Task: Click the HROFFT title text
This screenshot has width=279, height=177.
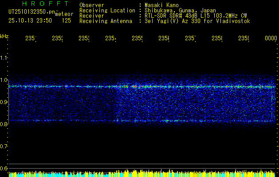Action: (x=46, y=4)
